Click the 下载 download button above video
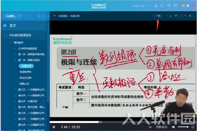 coord(158,16)
